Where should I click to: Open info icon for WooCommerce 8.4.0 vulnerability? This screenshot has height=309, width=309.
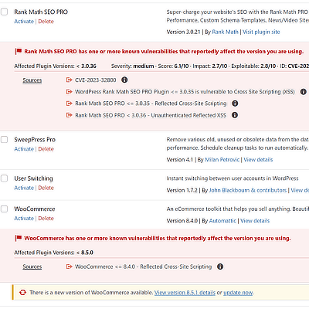220,267
